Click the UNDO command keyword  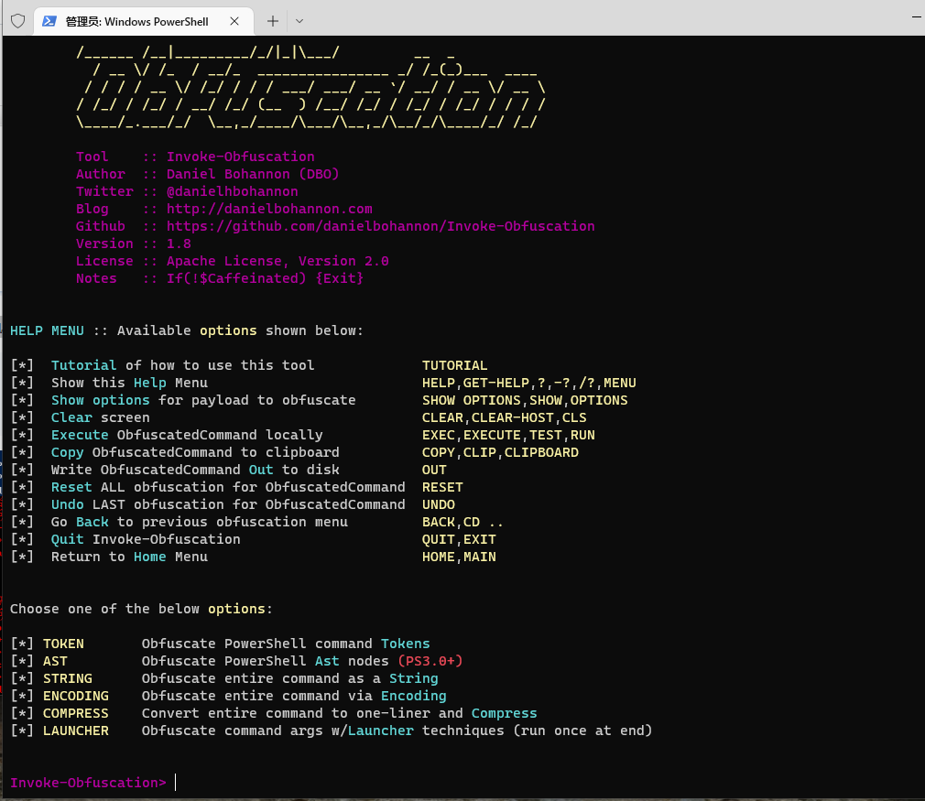click(x=439, y=504)
